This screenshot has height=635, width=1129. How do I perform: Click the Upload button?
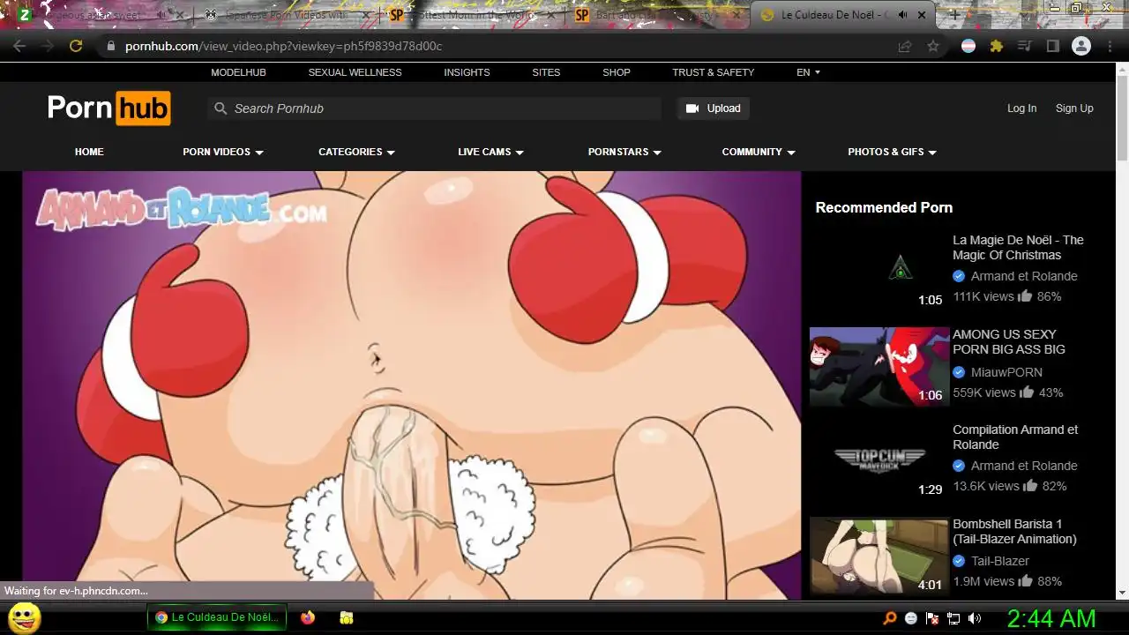coord(713,108)
